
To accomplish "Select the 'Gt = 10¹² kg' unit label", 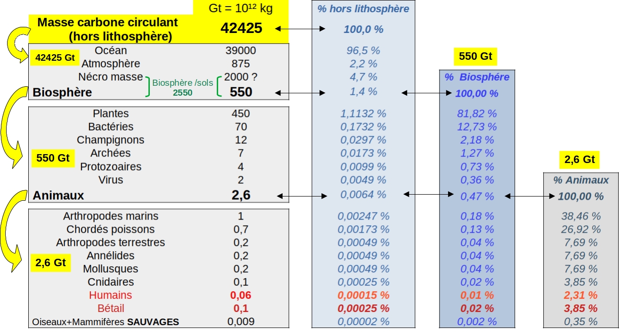I will pyautogui.click(x=240, y=8).
